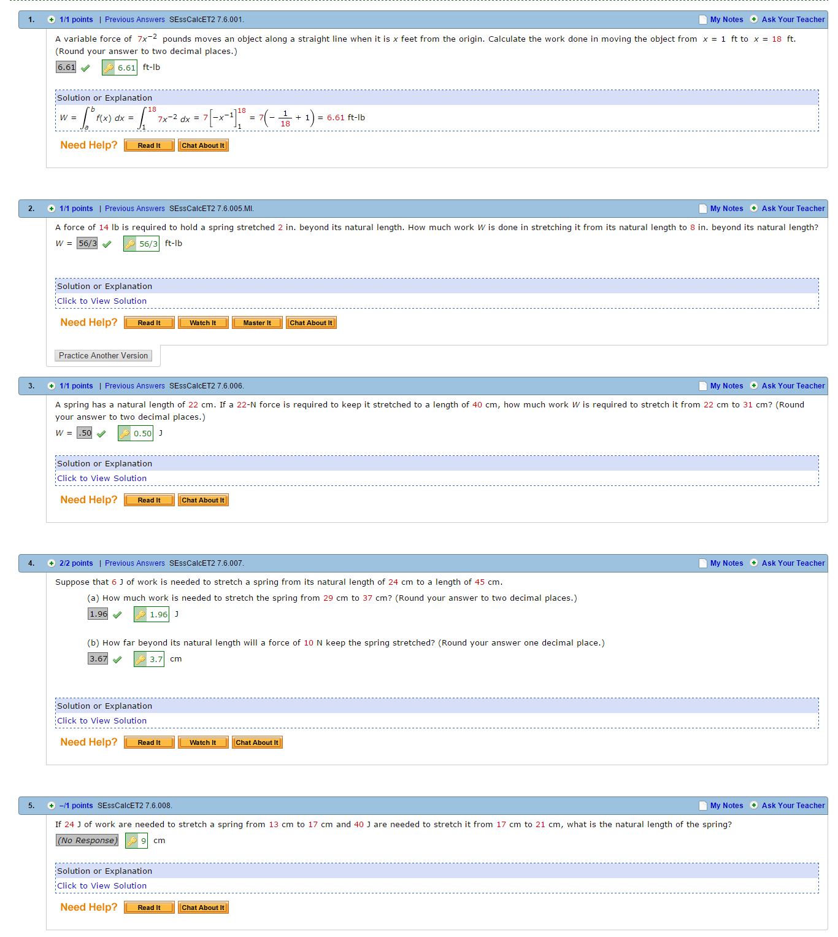Click the key icon beside the 3.7 cm answer

pos(140,660)
